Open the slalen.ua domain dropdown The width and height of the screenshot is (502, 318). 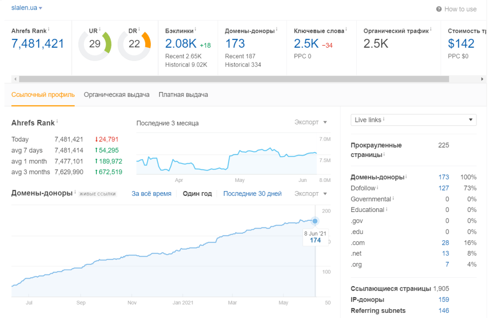(26, 8)
